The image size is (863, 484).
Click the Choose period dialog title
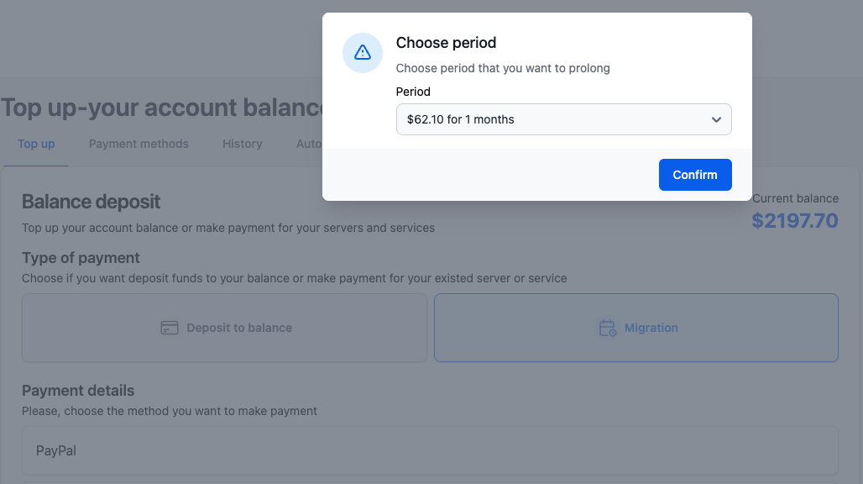446,43
